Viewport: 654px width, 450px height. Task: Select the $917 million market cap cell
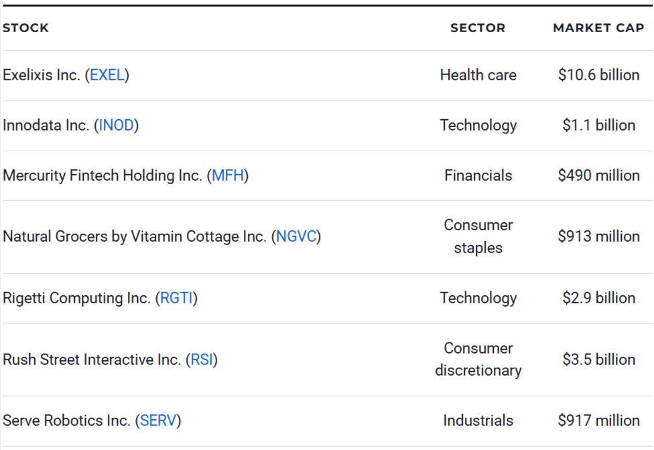click(x=598, y=421)
